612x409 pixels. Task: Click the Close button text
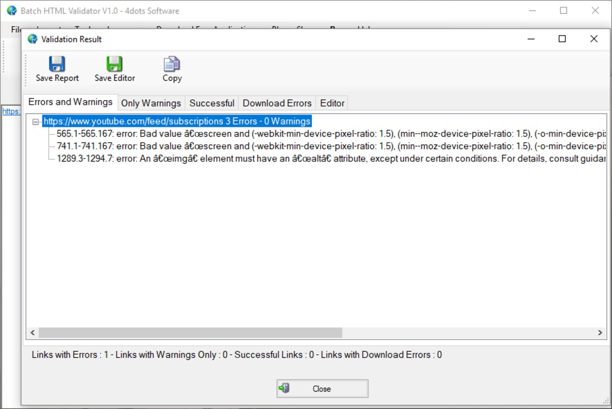(322, 389)
